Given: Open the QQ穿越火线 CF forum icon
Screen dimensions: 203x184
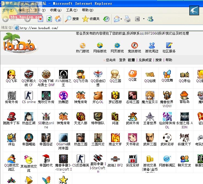Looking at the screenshot, I should point(29,74).
